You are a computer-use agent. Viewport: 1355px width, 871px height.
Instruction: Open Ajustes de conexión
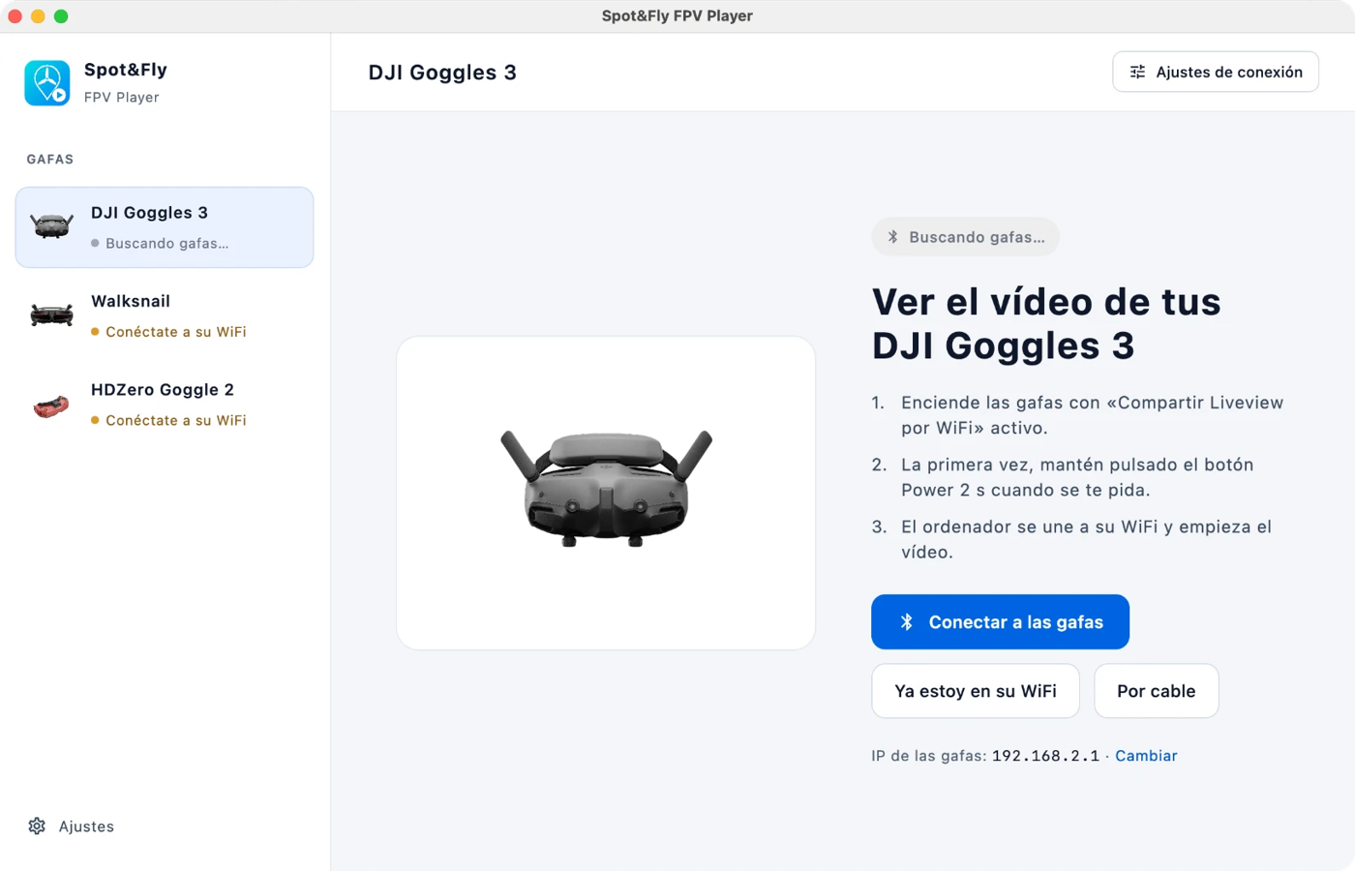[1216, 72]
